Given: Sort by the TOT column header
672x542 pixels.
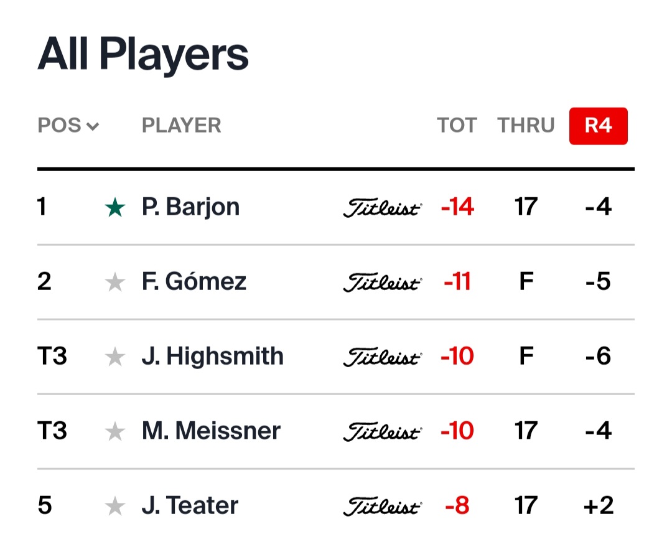Looking at the screenshot, I should (x=457, y=126).
